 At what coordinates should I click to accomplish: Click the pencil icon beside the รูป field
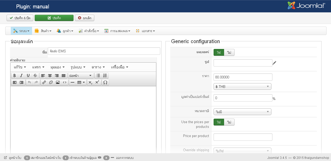275,63
